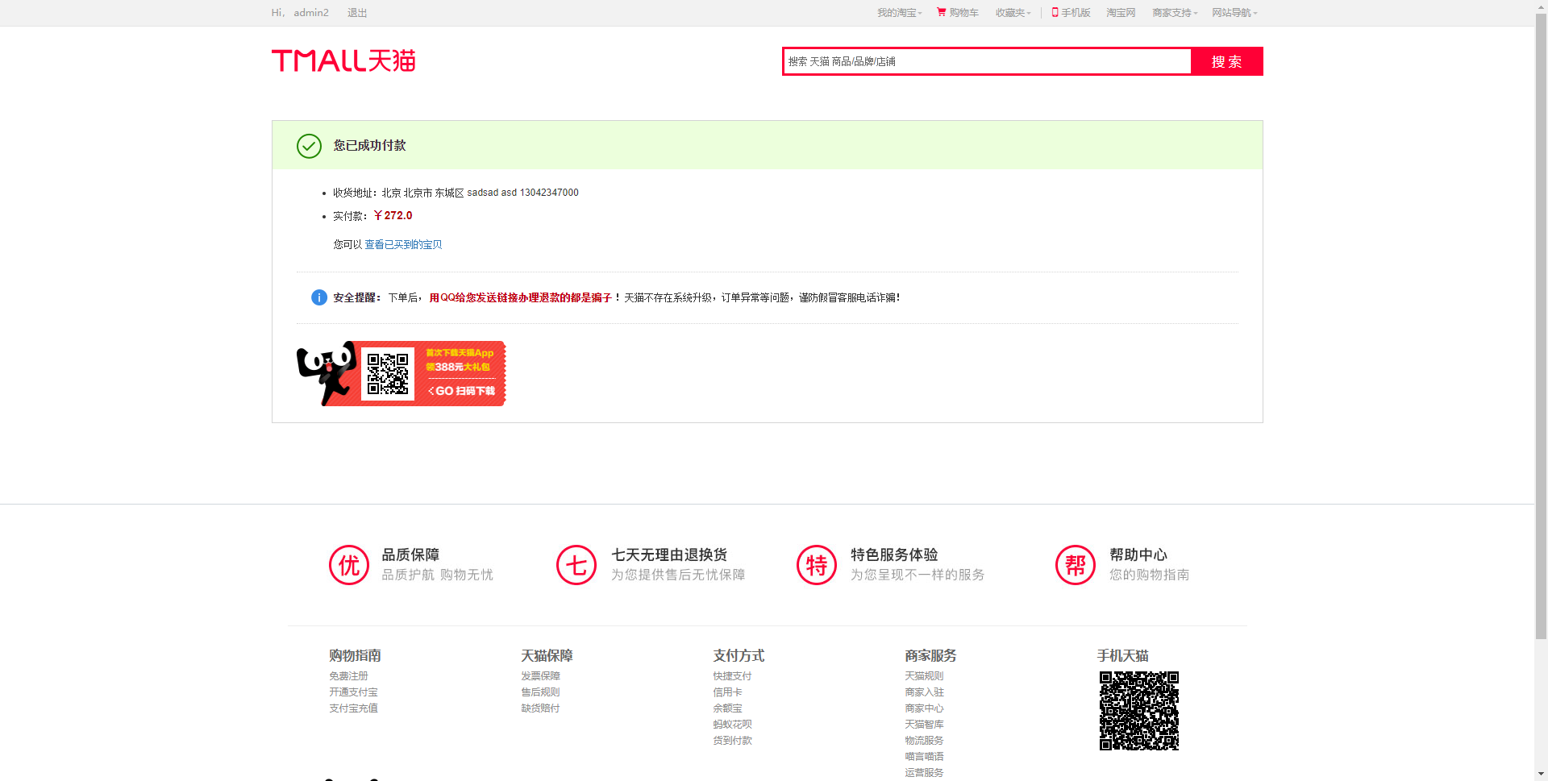Click the 喵言喵语 footer link
Screen dimensions: 1548x781
pos(924,757)
